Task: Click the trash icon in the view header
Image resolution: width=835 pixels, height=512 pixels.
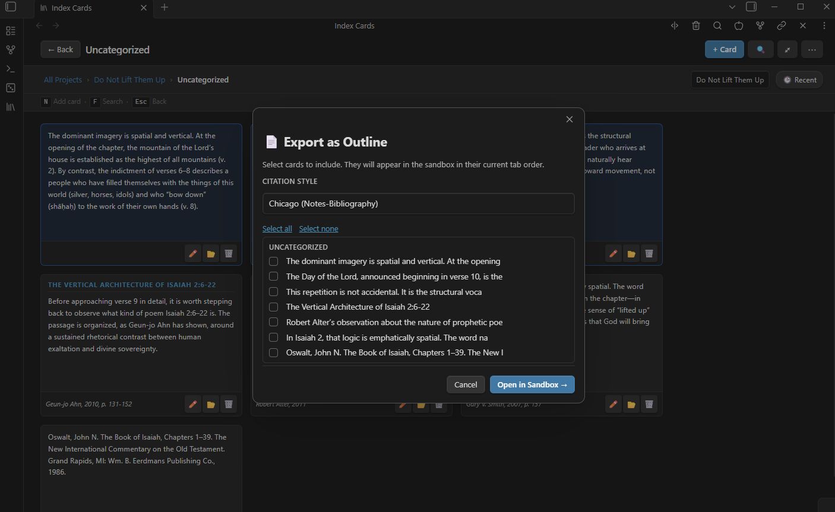Action: click(696, 26)
